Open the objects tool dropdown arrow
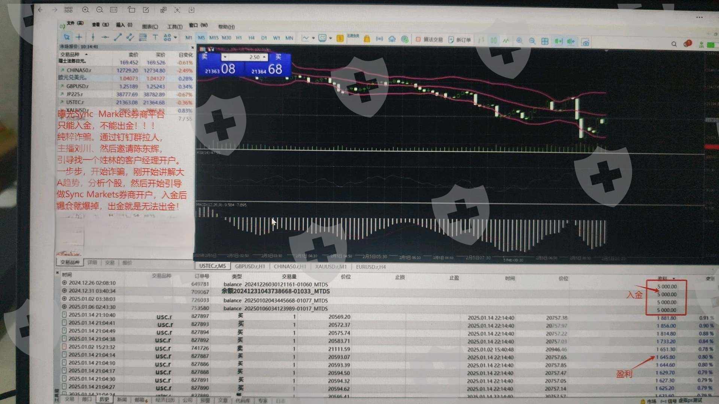The width and height of the screenshot is (719, 404). tap(175, 37)
